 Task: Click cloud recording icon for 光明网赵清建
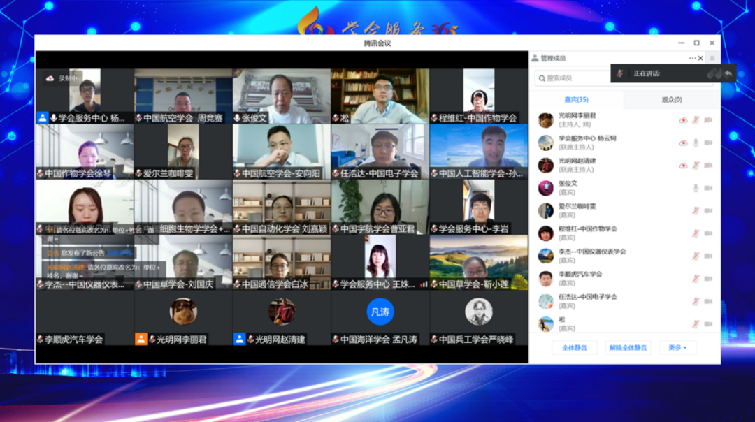[x=683, y=166]
